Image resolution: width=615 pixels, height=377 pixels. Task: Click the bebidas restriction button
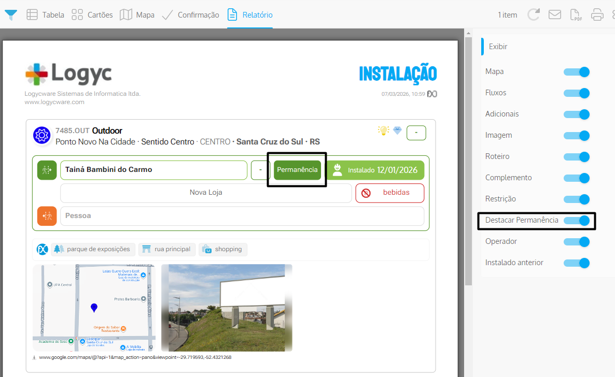[389, 193]
